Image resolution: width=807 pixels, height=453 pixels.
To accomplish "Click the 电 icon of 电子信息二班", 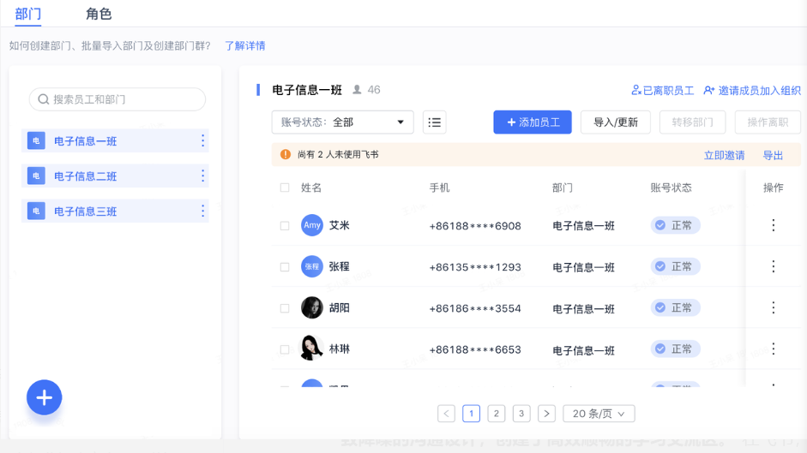I will tap(36, 176).
